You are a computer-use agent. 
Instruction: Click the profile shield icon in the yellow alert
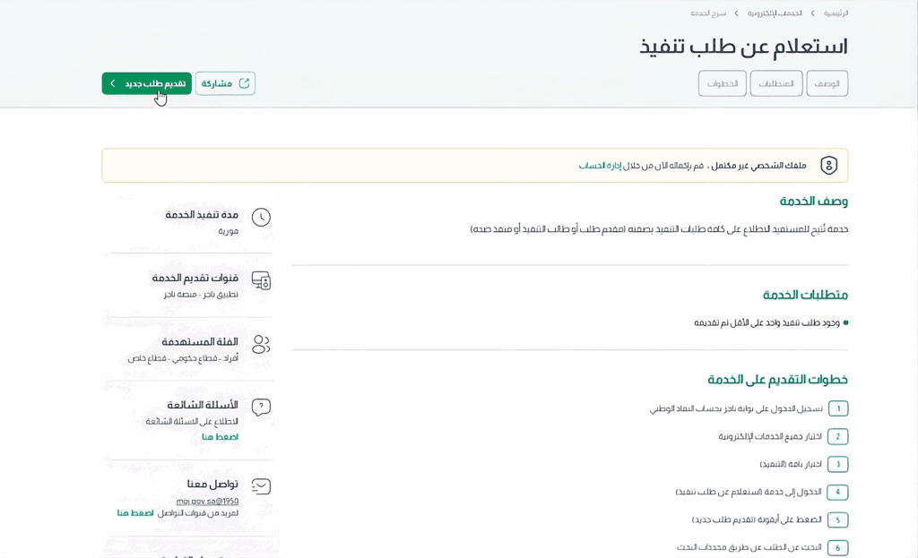coord(828,166)
